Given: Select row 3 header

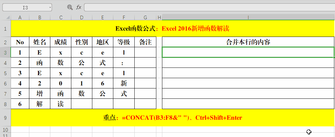Looking at the screenshot, I should pos(5,53).
